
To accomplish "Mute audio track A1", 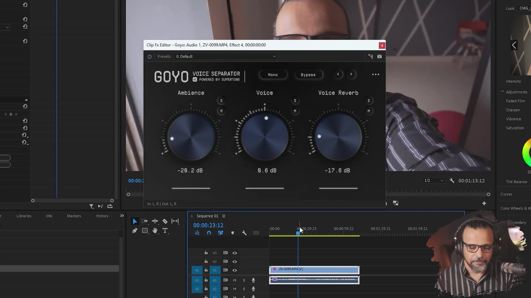I will pyautogui.click(x=234, y=280).
